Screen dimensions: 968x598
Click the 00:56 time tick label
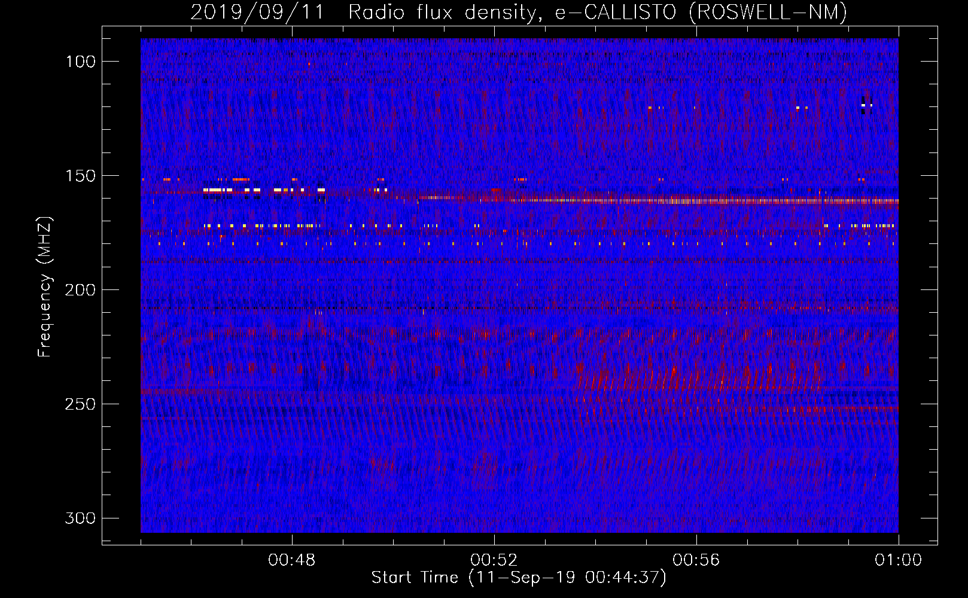(x=696, y=560)
